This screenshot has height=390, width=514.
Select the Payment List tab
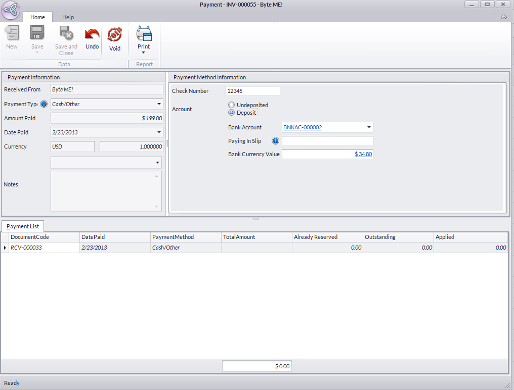[23, 226]
